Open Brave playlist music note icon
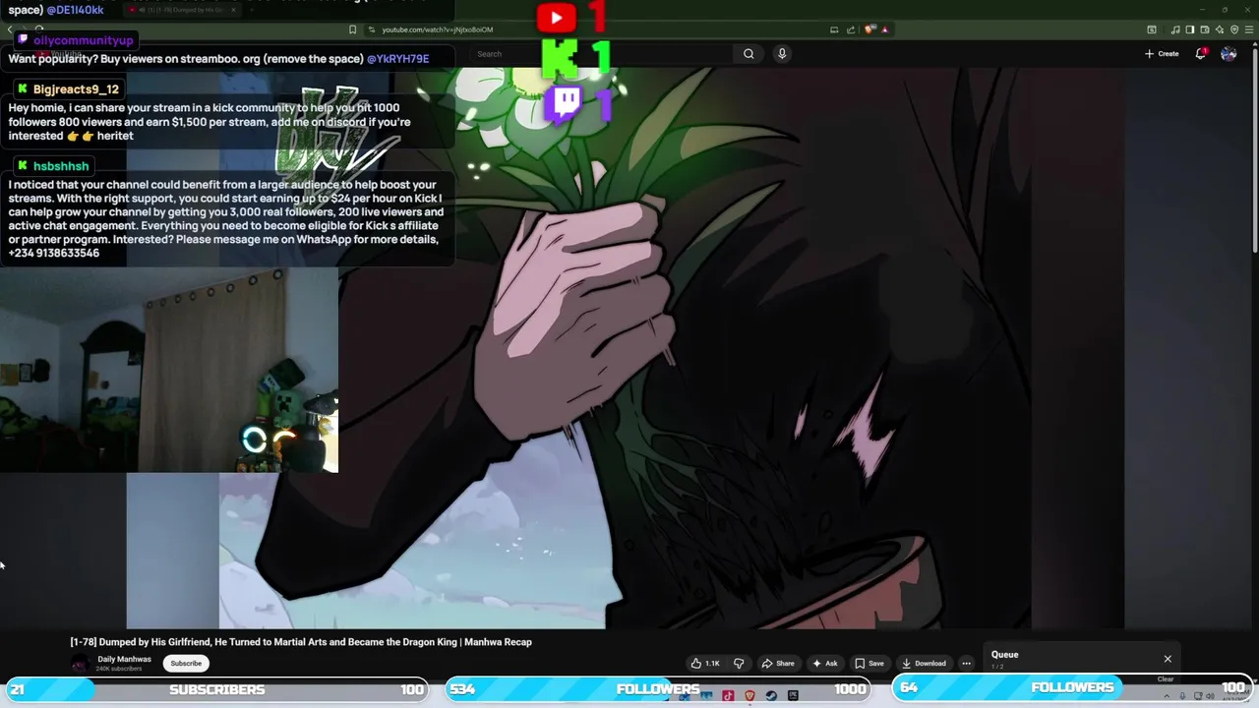The width and height of the screenshot is (1259, 708). point(1175,29)
